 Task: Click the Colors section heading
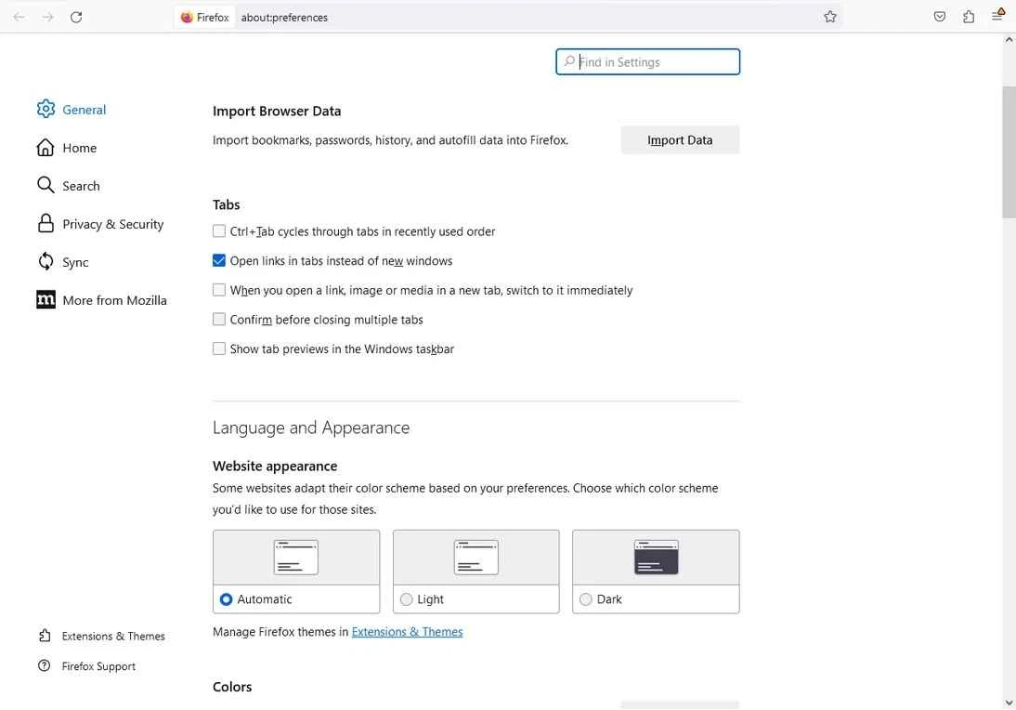[232, 687]
